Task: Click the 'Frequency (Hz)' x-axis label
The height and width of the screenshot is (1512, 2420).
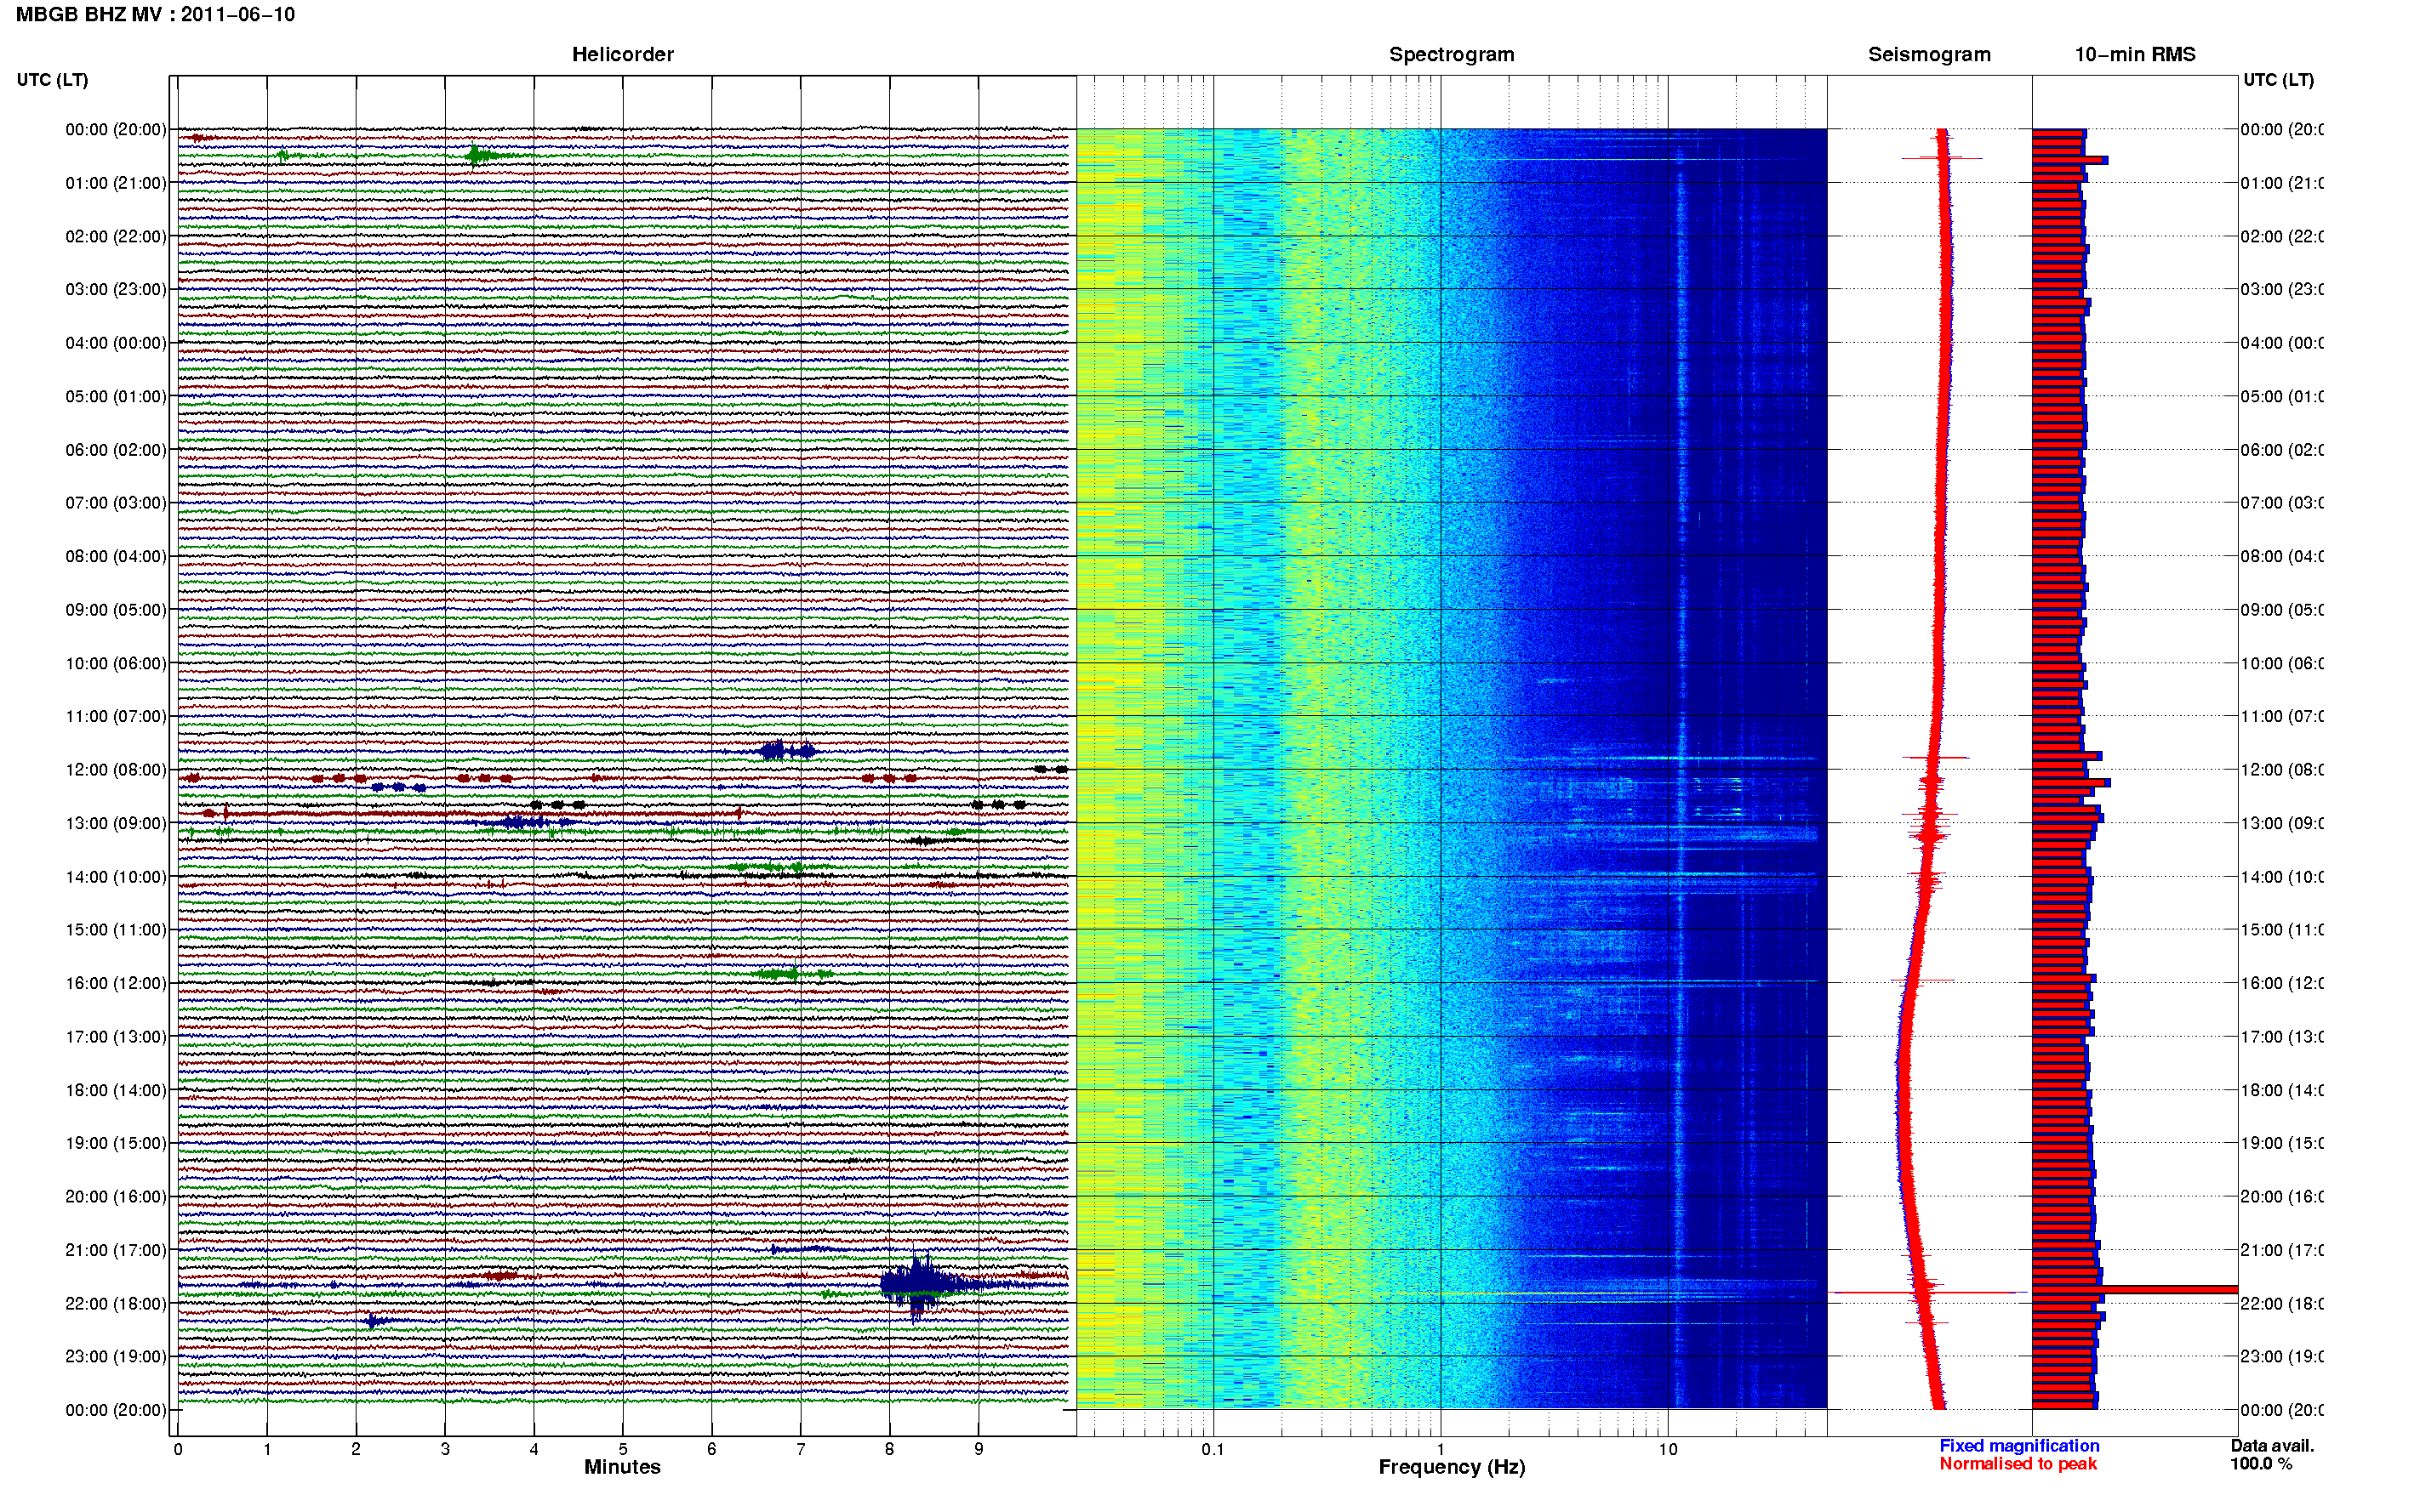Action: point(1452,1467)
